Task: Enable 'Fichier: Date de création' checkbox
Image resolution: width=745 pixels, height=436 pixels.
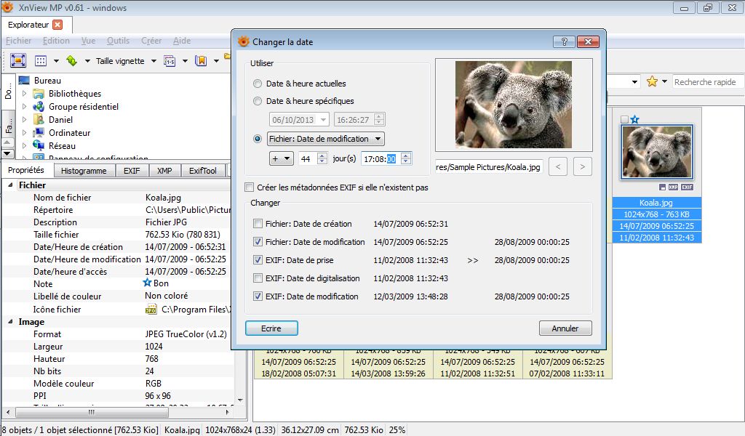Action: (x=258, y=224)
